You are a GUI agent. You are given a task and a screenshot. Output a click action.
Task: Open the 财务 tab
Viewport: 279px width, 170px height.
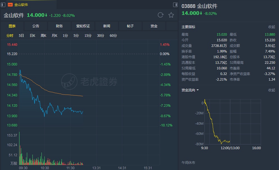(59, 26)
